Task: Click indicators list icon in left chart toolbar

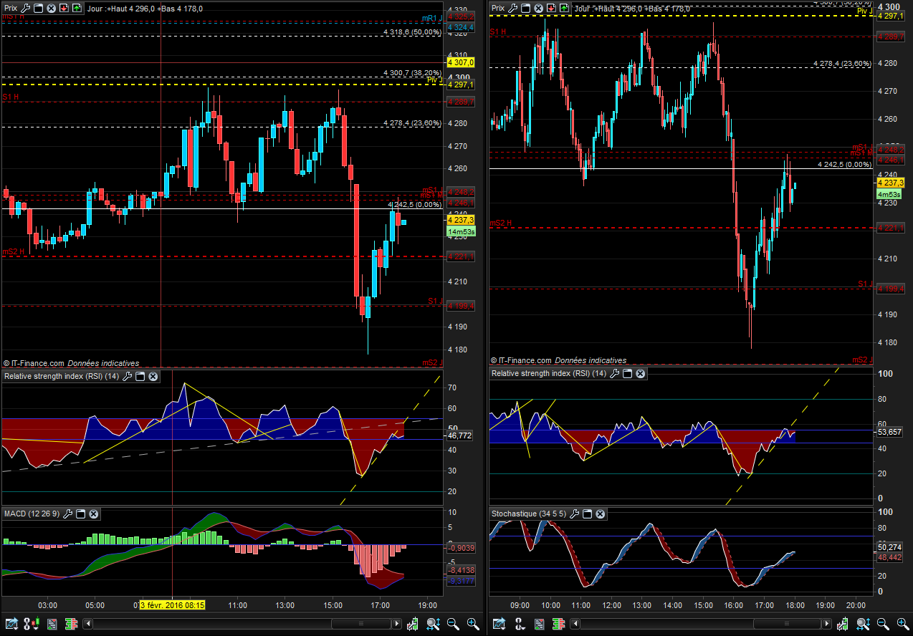Action: click(x=52, y=624)
